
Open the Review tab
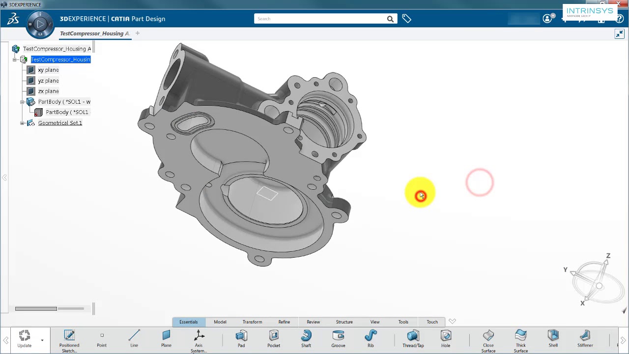[x=313, y=322]
